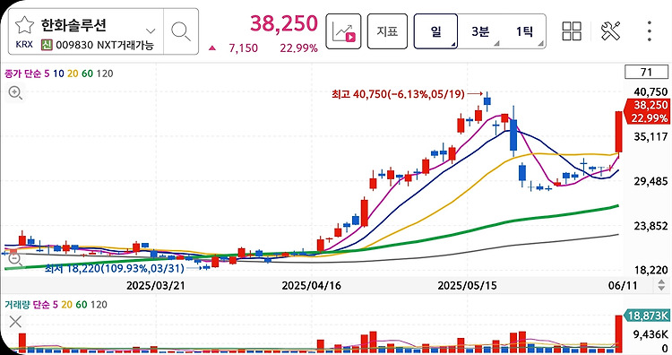This screenshot has height=355, width=672.
Task: Open the three-dot more options menu
Action: [x=650, y=30]
